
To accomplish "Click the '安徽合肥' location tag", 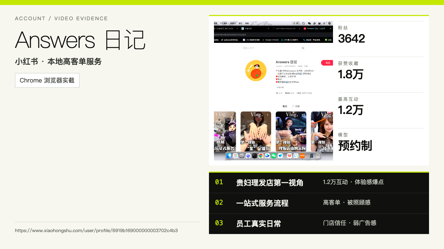I will coord(280,87).
